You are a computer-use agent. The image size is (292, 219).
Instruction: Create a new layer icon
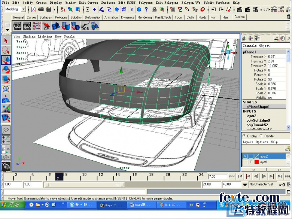click(288, 148)
